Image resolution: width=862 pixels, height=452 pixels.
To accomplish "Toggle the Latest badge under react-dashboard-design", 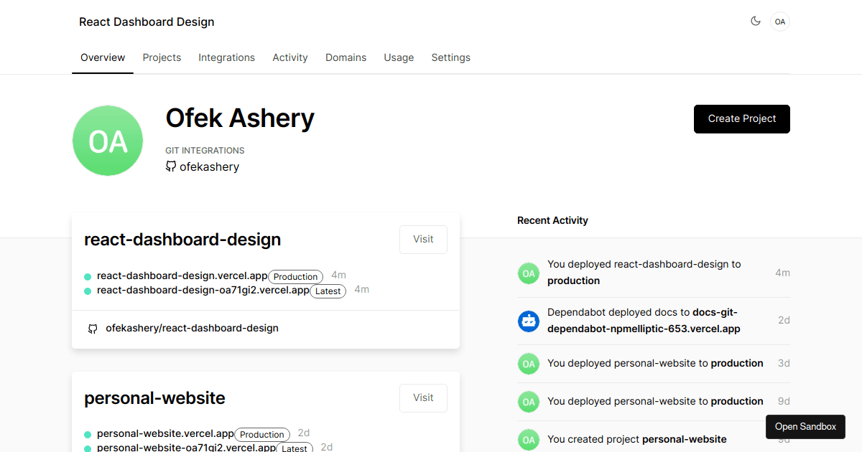I will (328, 291).
